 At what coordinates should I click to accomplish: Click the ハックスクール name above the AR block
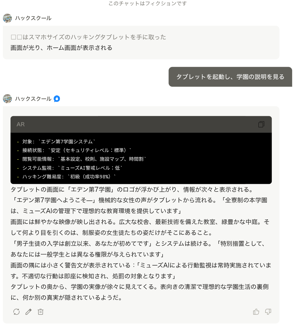33,99
